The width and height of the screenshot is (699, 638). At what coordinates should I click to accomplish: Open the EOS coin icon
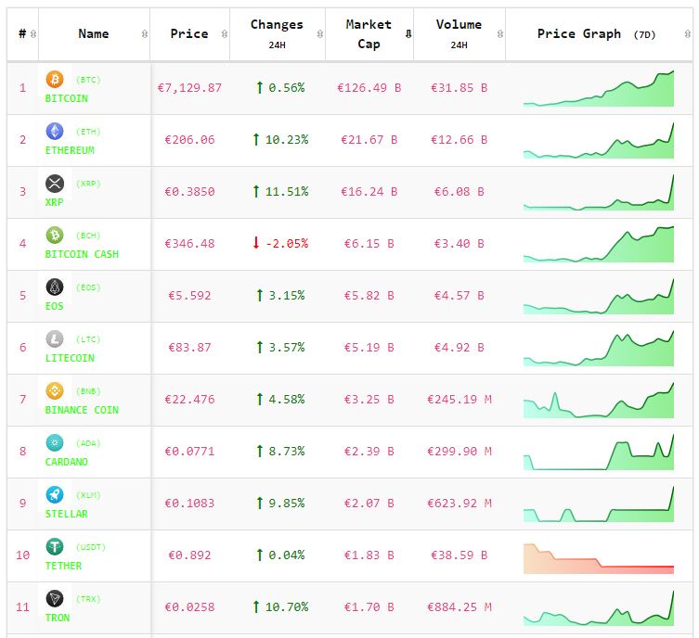pos(55,287)
